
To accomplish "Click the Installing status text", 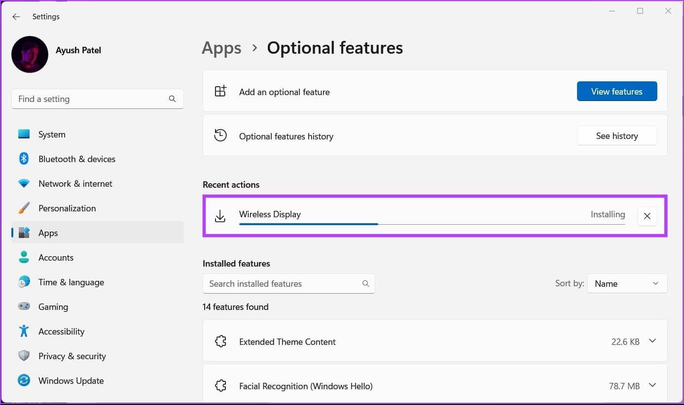I will pos(608,214).
